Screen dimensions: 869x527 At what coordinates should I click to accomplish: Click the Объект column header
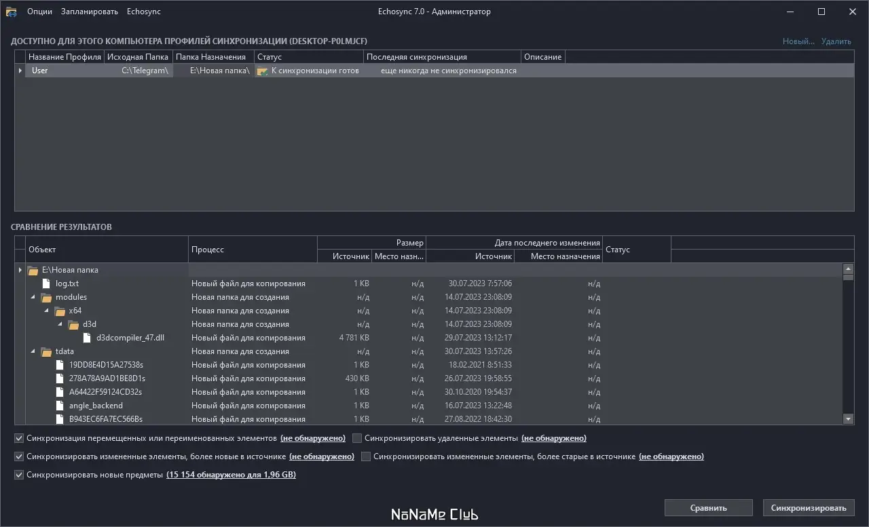tap(107, 250)
